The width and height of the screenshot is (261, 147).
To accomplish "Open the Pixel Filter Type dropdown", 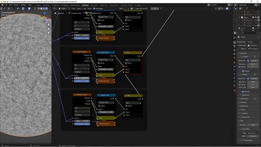I will [253, 133].
